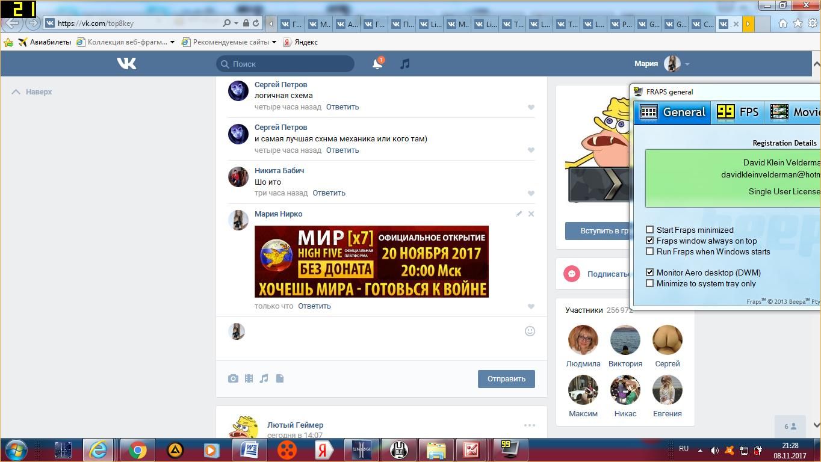The height and width of the screenshot is (462, 821).
Task: Attach a photo with the camera icon
Action: point(233,378)
